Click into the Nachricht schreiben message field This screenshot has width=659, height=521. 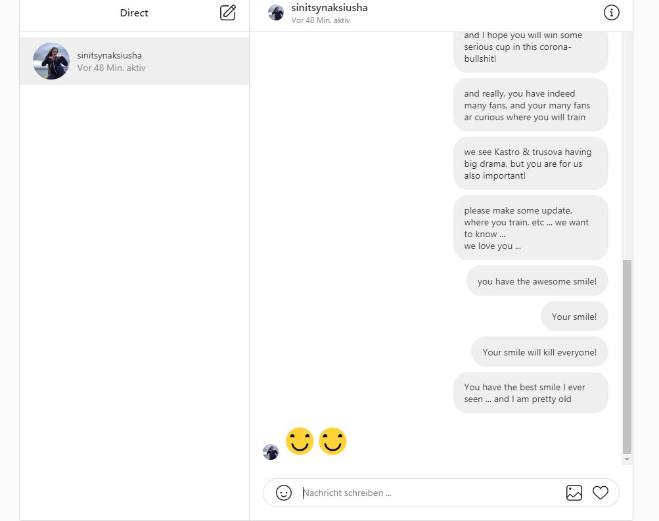(x=427, y=493)
